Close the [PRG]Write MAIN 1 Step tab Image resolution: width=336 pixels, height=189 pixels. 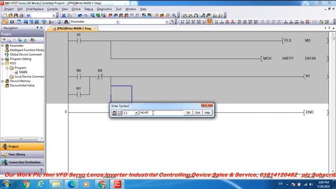click(95, 28)
